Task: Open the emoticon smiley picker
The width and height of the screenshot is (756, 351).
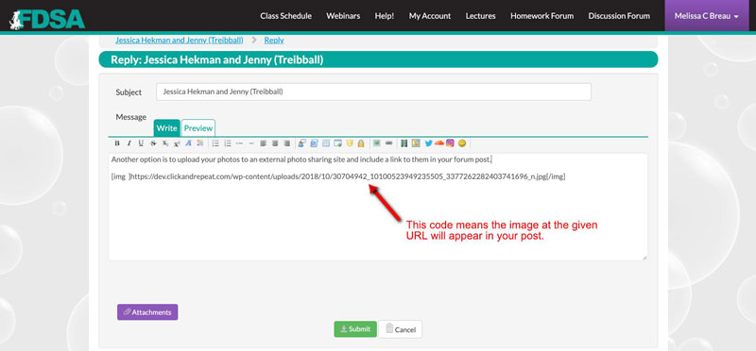Action: pos(462,143)
